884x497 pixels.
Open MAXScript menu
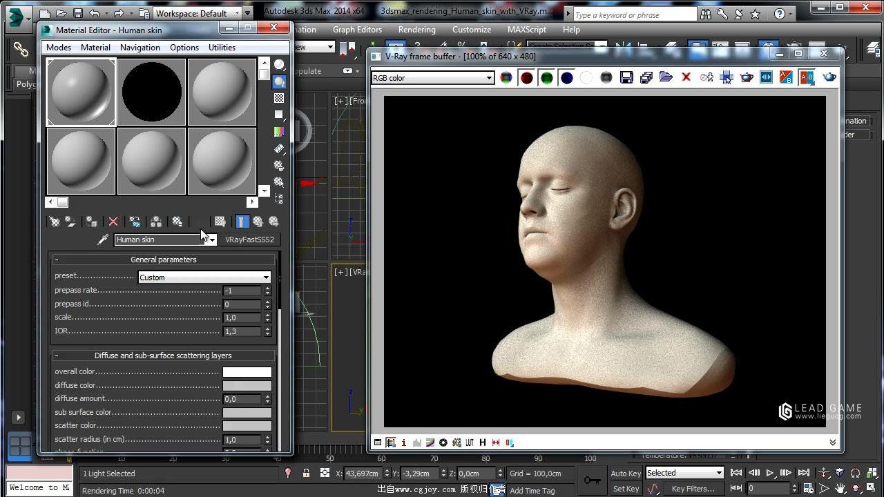(528, 30)
